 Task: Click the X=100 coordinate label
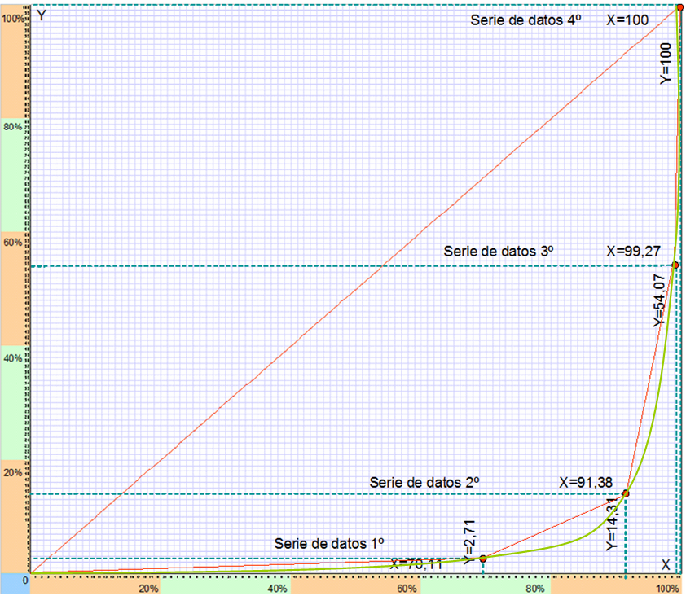[627, 20]
